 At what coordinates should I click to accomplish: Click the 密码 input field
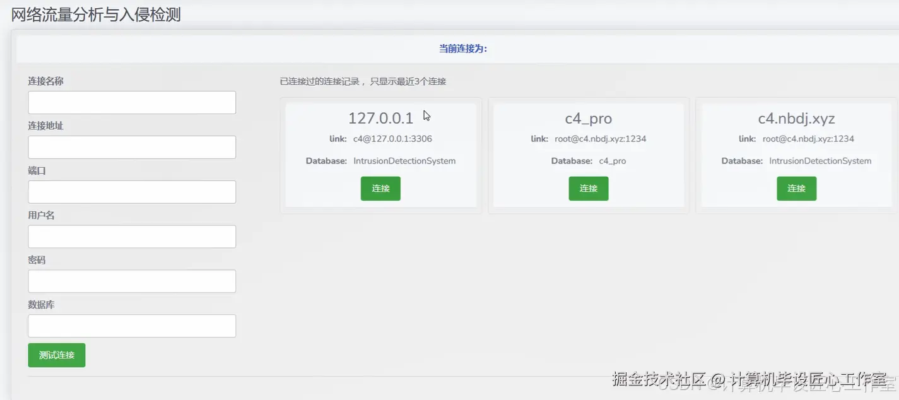131,281
